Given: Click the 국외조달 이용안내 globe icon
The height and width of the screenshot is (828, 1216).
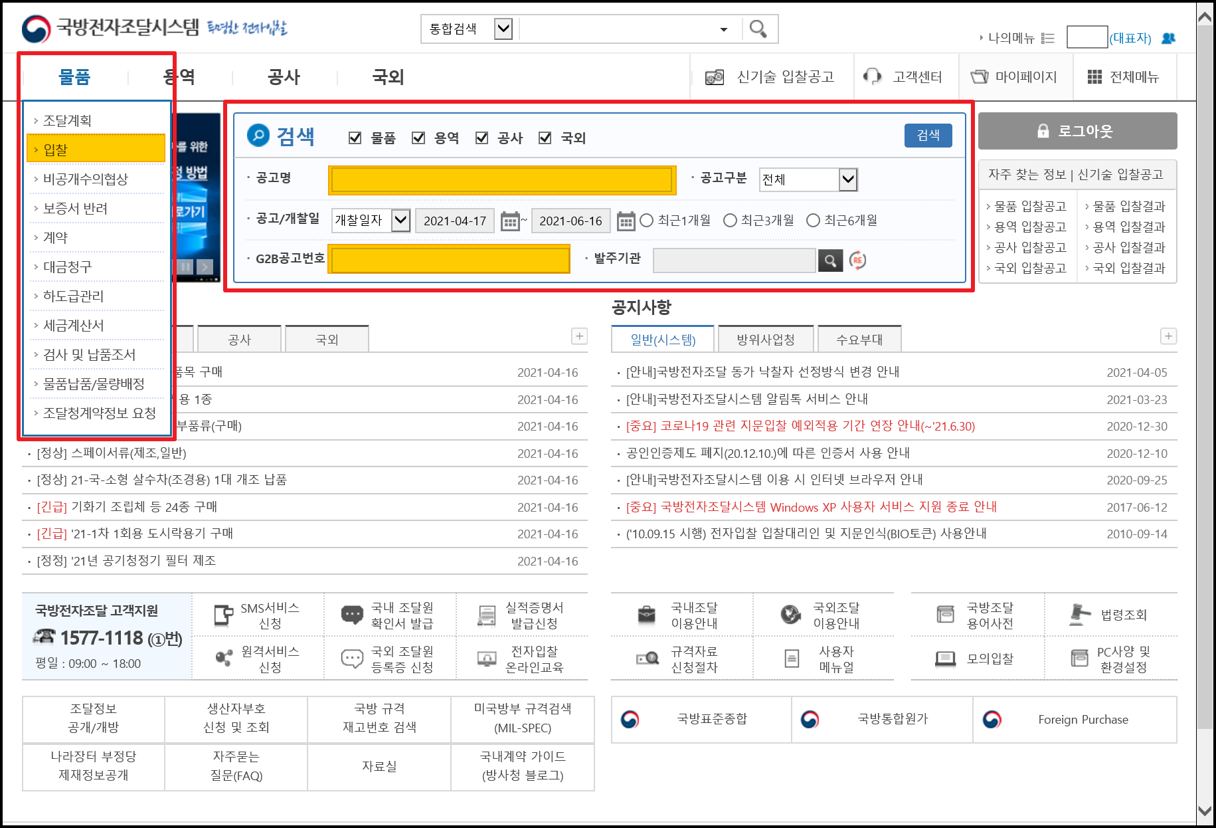Looking at the screenshot, I should pyautogui.click(x=790, y=615).
